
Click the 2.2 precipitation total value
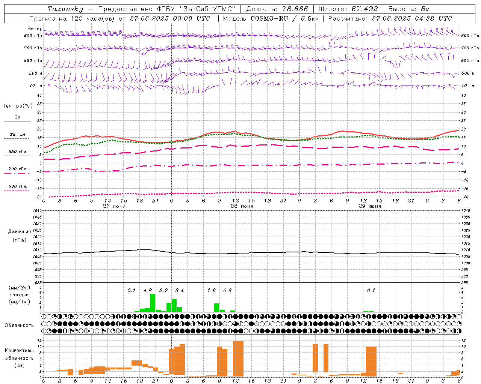163,291
